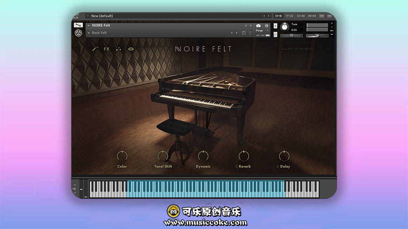The height and width of the screenshot is (229, 408).
Task: Enable the Delay effect toggle
Action: pos(278,167)
